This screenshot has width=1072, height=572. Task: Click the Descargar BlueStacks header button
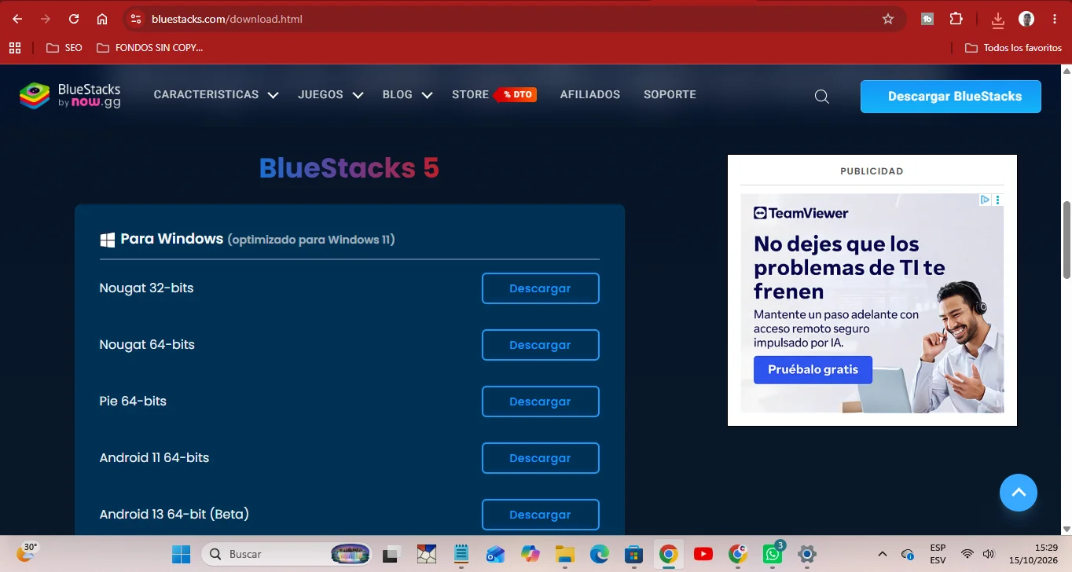tap(951, 97)
